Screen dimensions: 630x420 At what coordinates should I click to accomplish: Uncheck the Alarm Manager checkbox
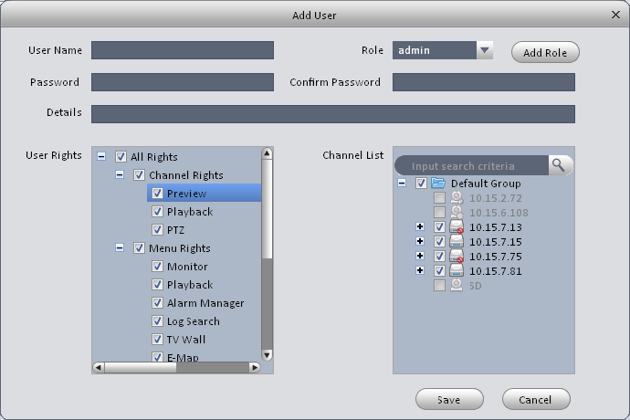(x=157, y=302)
